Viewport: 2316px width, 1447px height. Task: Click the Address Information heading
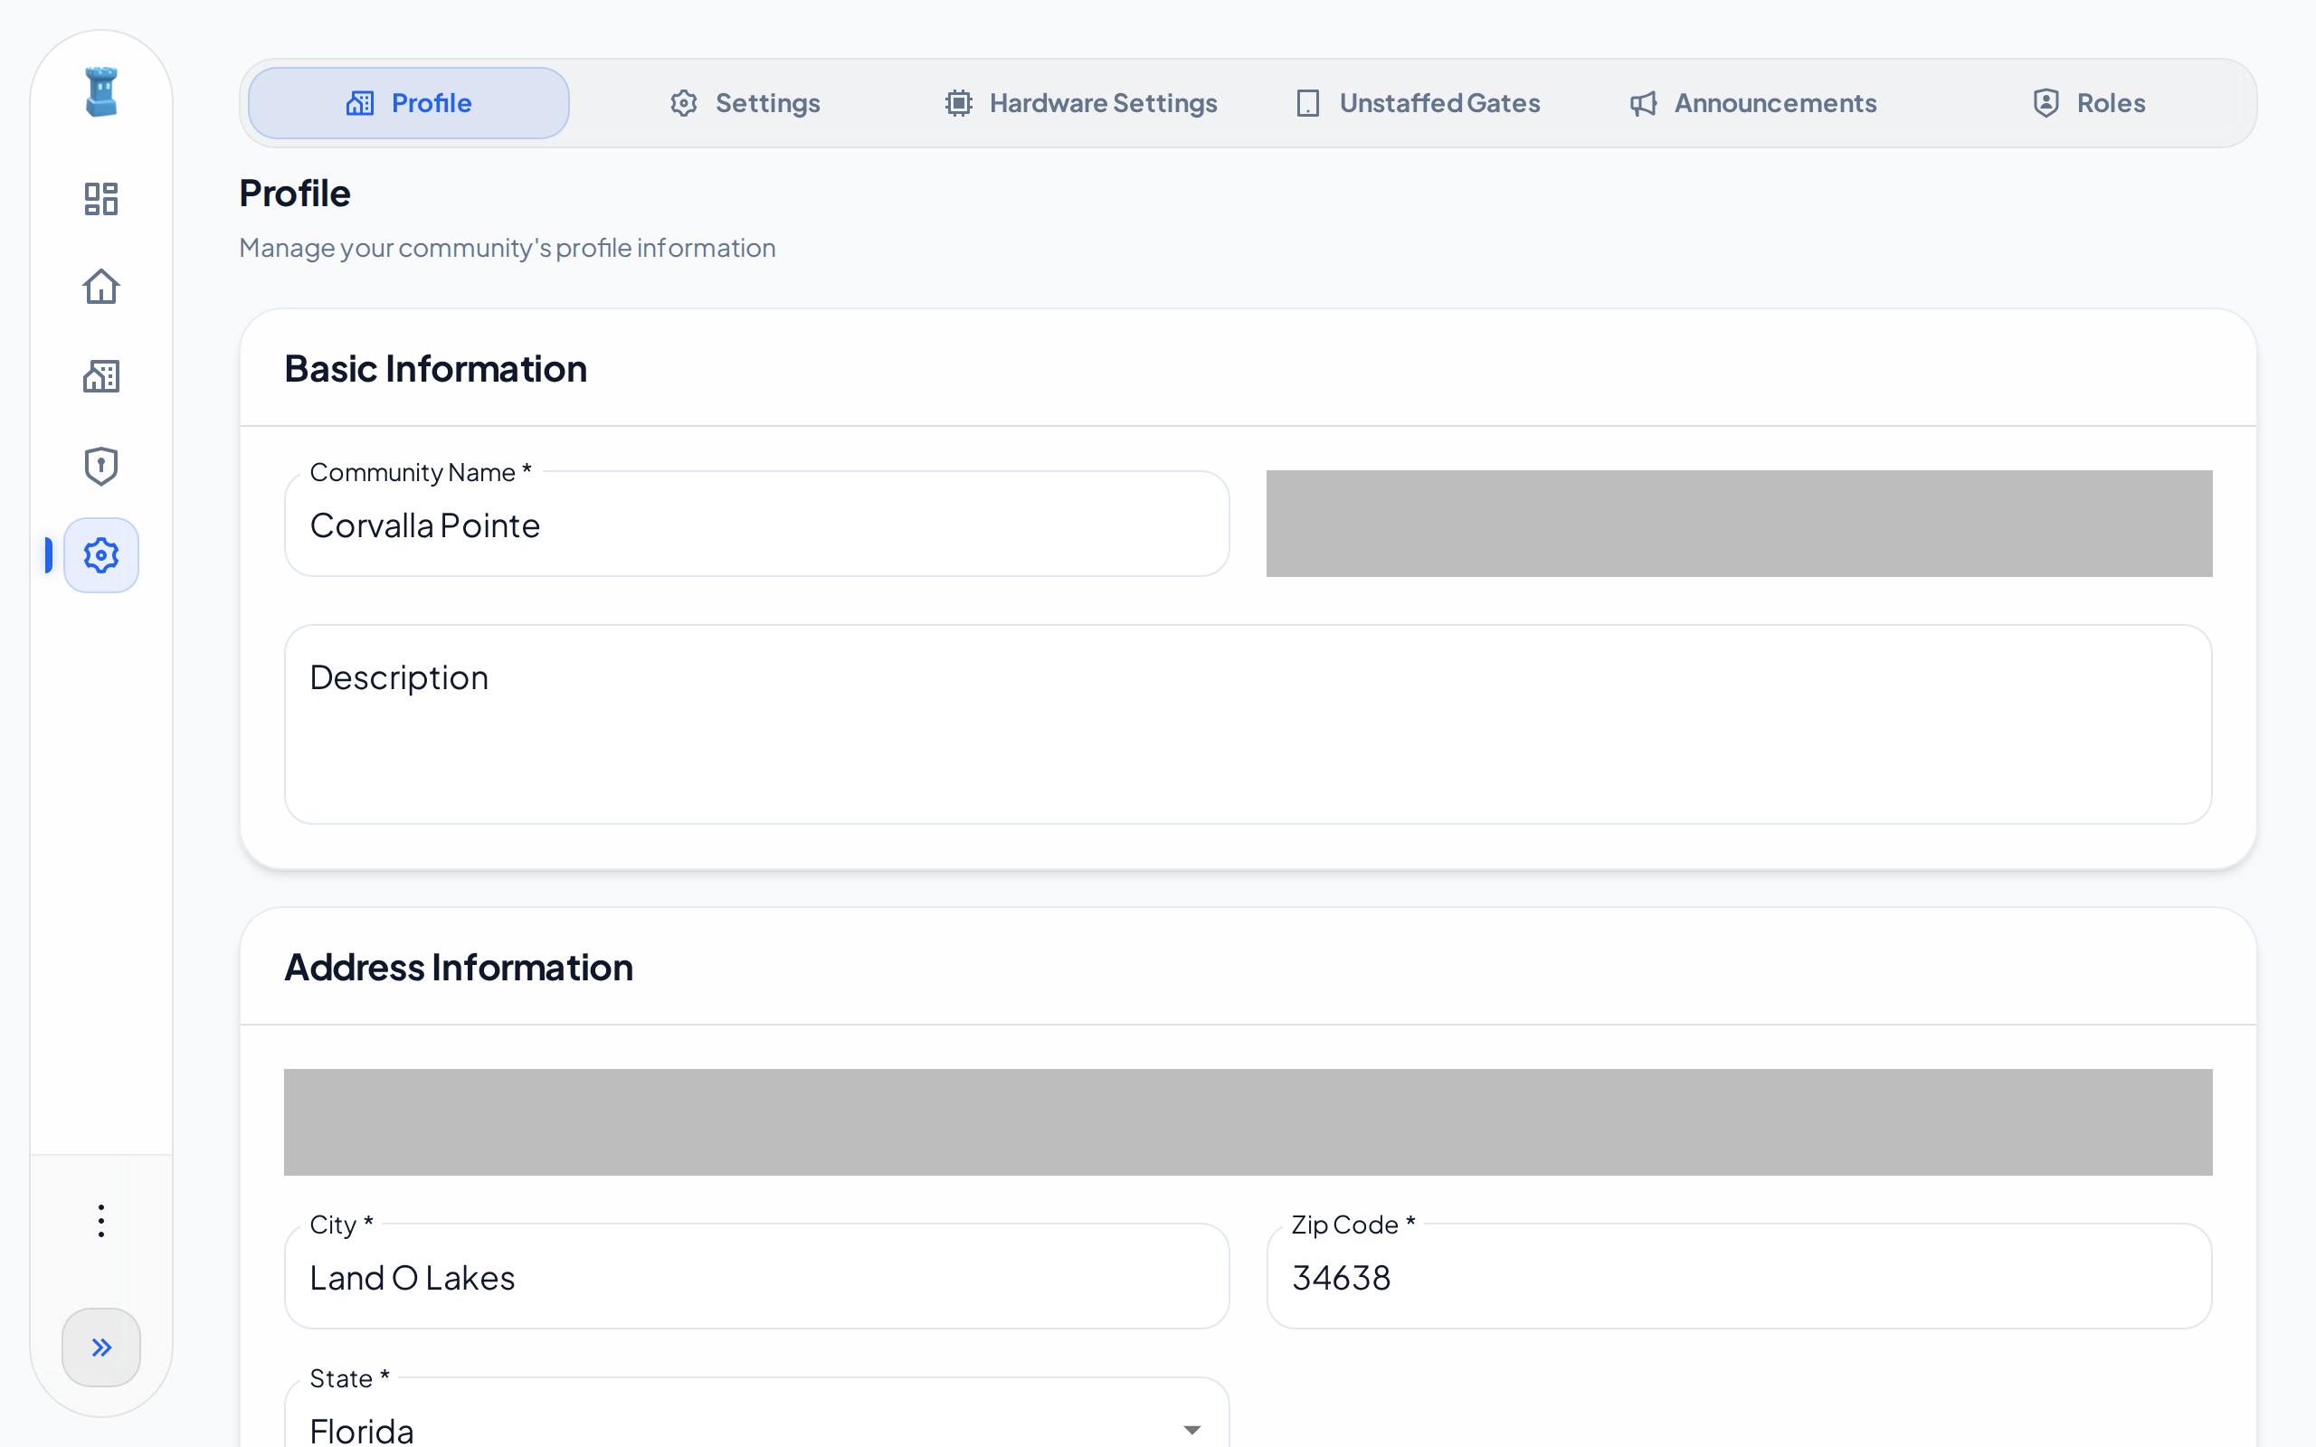(x=459, y=968)
